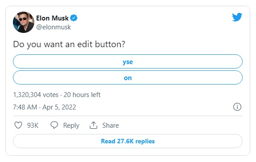Vote for the "on" poll option
The width and height of the screenshot is (256, 162).
(x=128, y=77)
